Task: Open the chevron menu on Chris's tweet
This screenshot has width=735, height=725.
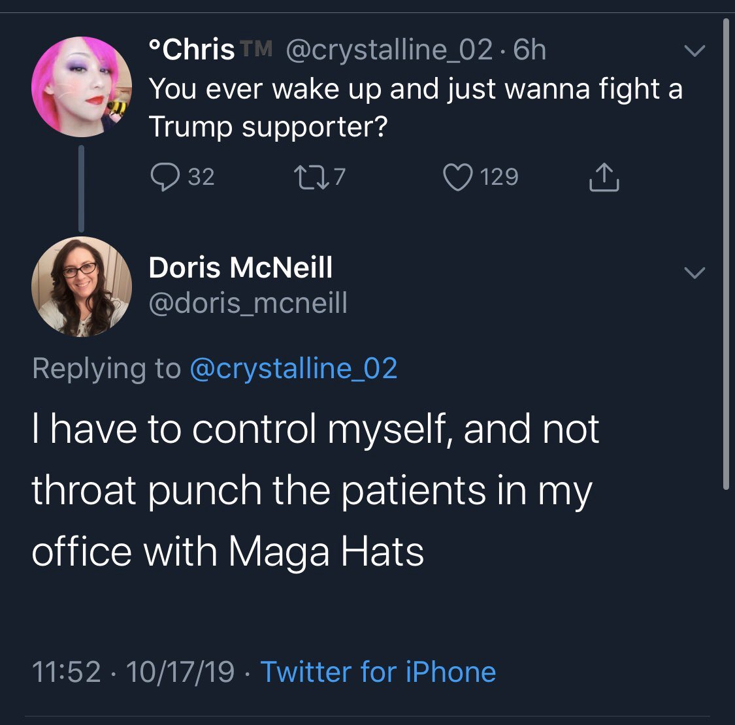Action: 694,50
